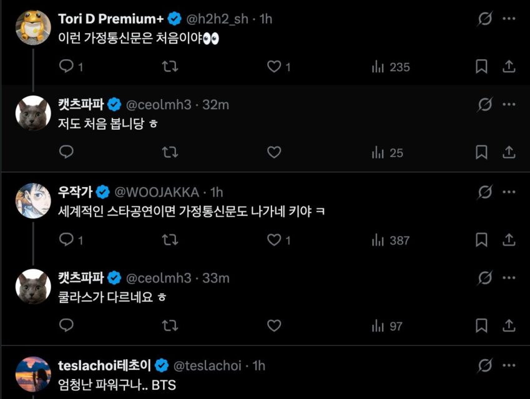Click the verified badge next to teslachoi테초이

[164, 365]
